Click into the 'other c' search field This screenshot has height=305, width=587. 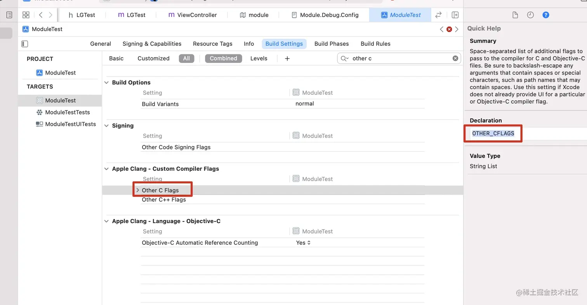(399, 59)
